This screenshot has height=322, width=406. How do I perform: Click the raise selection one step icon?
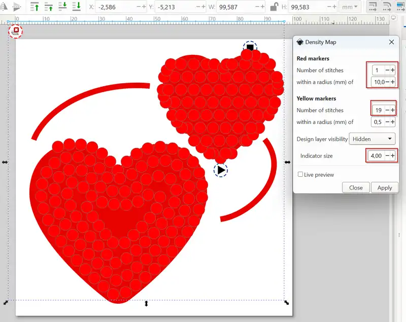pyautogui.click(x=49, y=7)
